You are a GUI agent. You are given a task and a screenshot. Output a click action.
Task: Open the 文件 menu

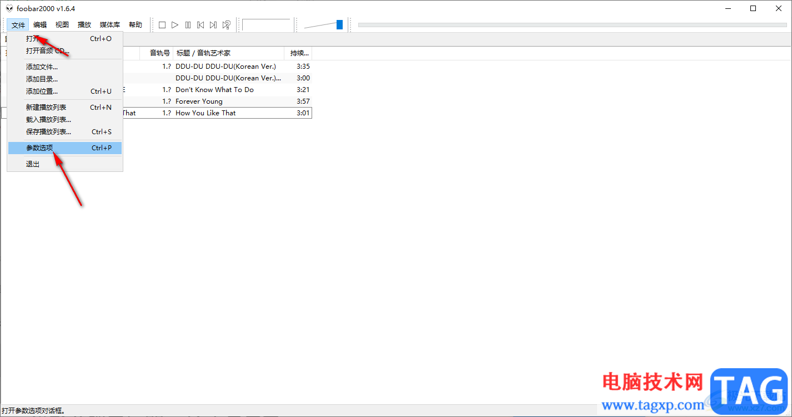[x=18, y=25]
